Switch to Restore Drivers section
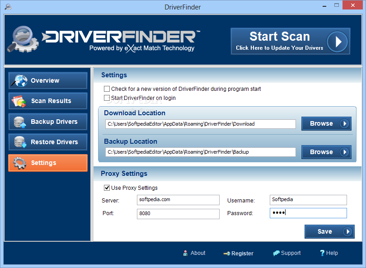The image size is (366, 268). (x=48, y=142)
